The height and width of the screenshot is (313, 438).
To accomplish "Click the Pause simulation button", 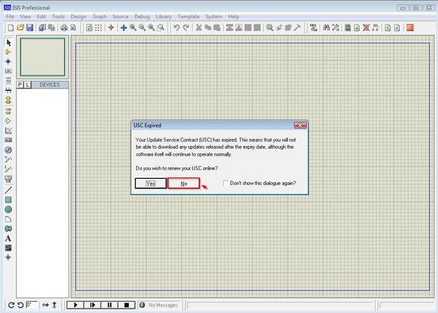I will click(x=109, y=305).
